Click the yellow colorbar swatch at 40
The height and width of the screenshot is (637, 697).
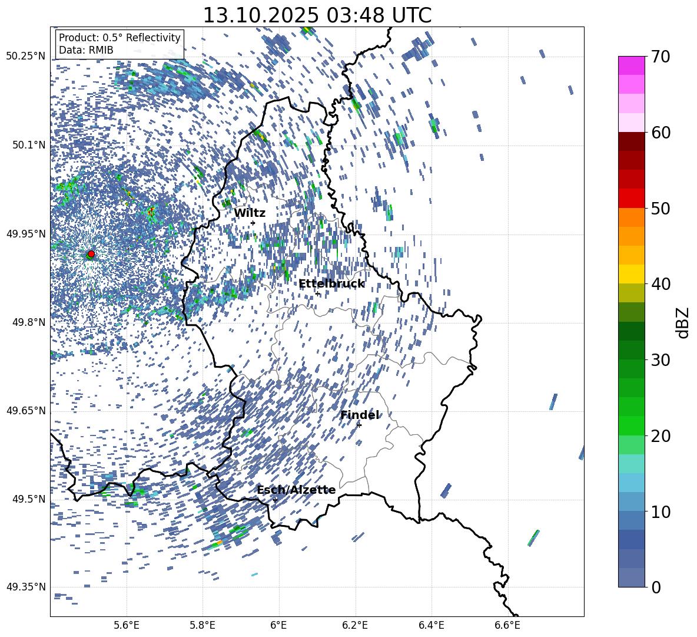632,274
